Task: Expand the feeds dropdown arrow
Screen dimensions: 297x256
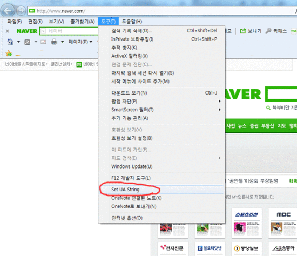Action: pos(36,42)
